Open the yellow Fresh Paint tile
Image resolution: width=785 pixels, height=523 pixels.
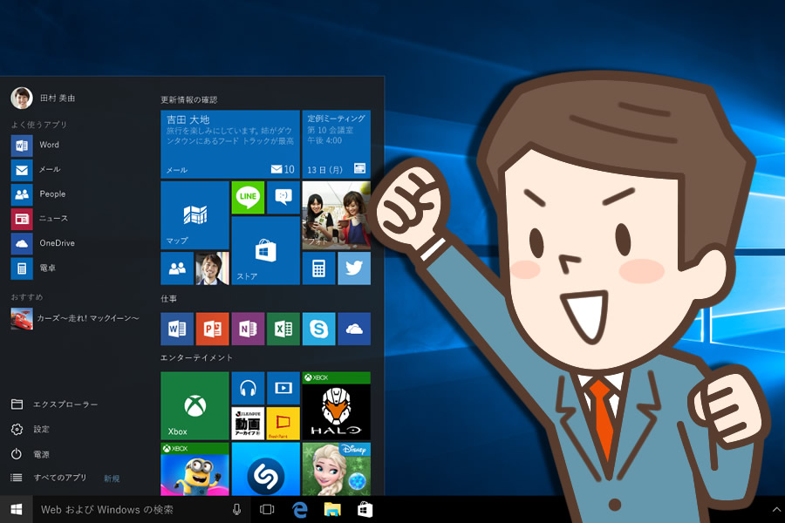[283, 424]
